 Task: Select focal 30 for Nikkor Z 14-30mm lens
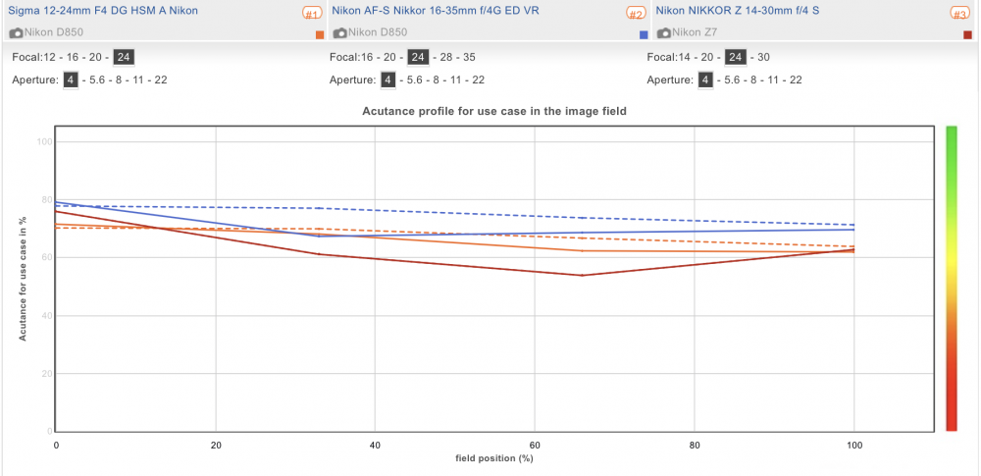764,58
